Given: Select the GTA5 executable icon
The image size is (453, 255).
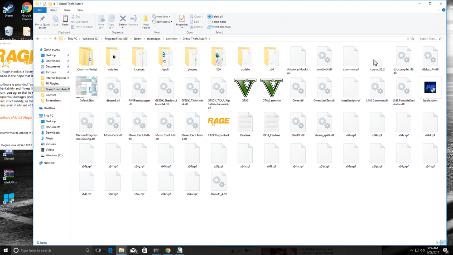Looking at the screenshot, I should point(245,88).
